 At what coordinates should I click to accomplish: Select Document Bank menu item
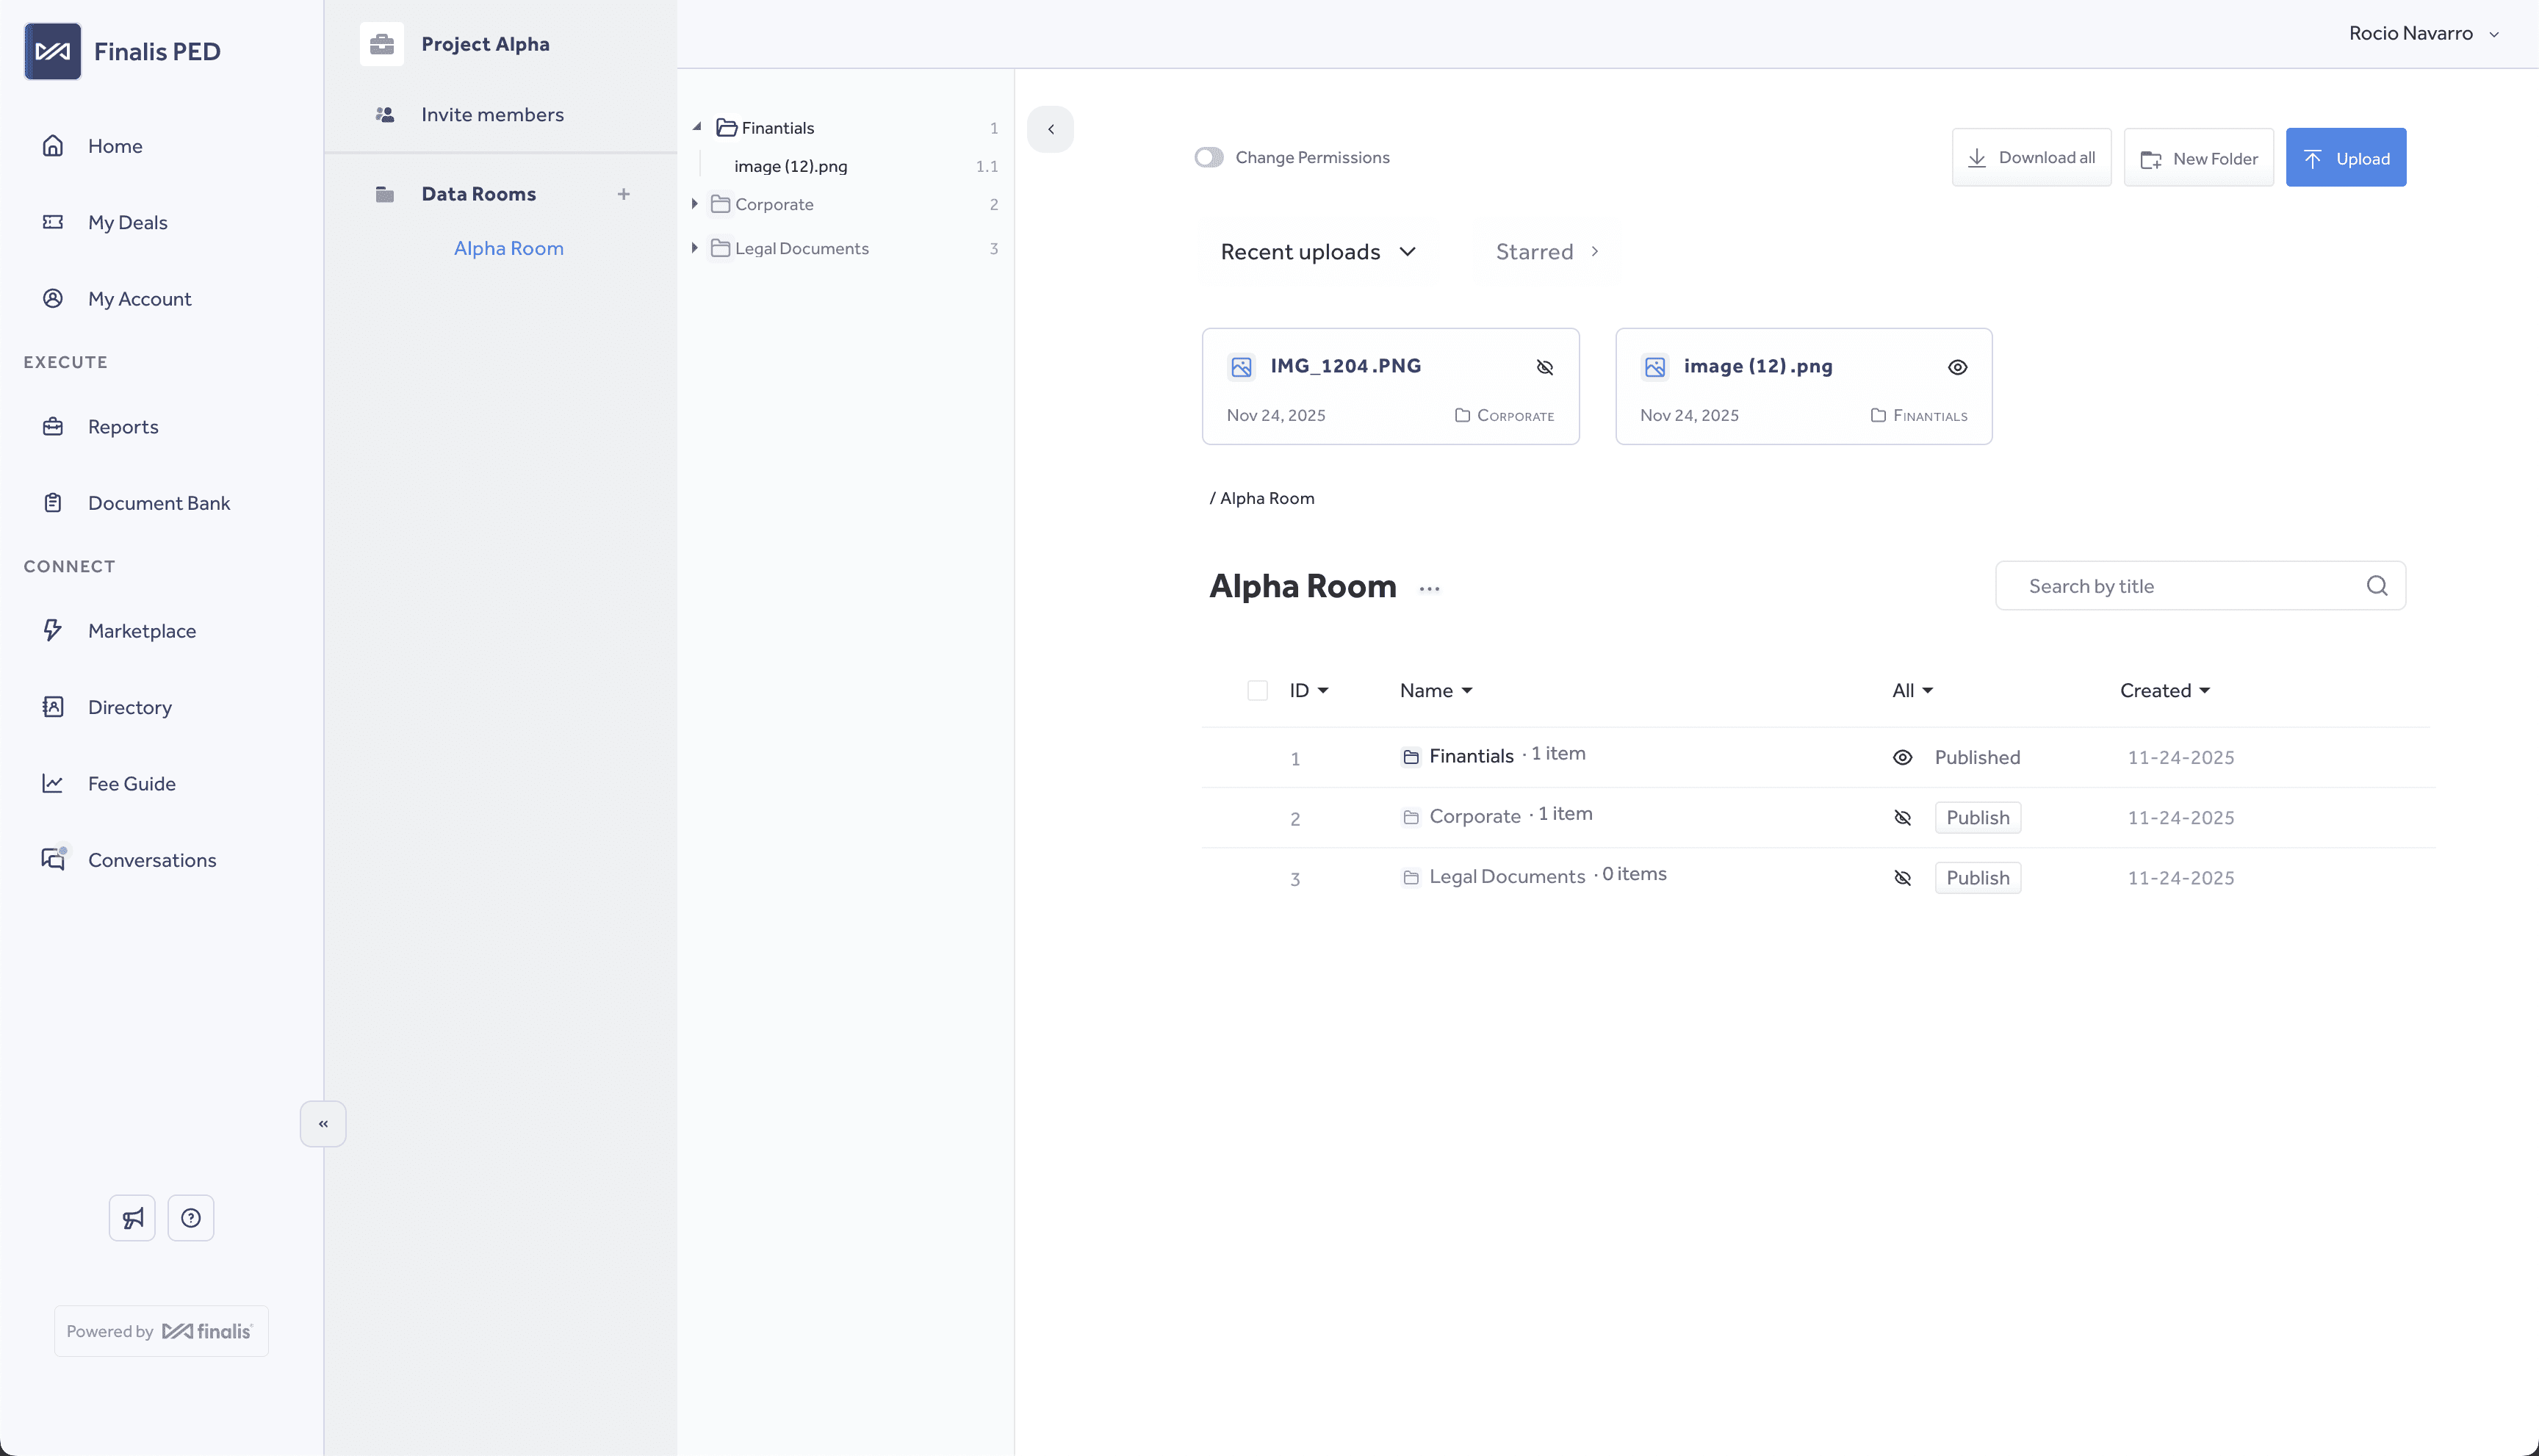point(158,503)
